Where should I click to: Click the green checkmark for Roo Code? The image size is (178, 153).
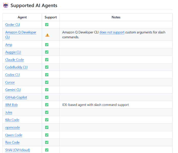[47, 142]
